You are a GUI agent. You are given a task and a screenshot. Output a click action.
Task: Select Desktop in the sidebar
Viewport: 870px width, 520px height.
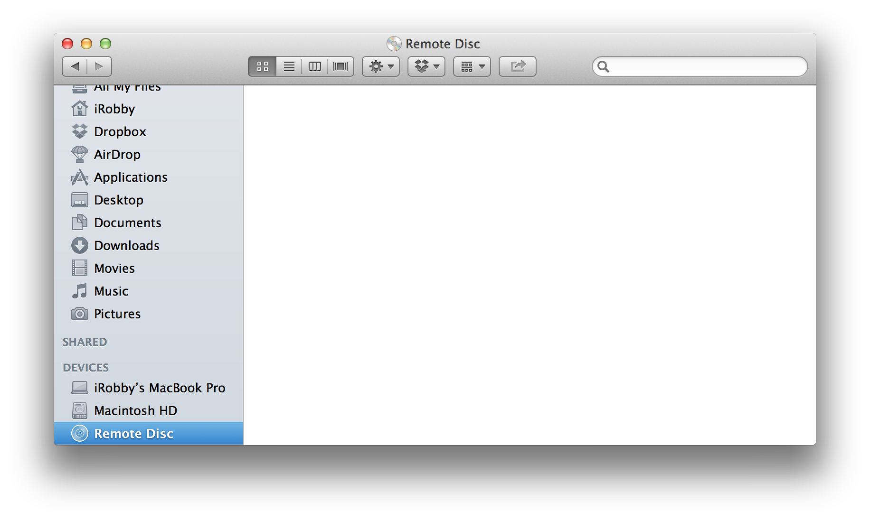coord(149,200)
